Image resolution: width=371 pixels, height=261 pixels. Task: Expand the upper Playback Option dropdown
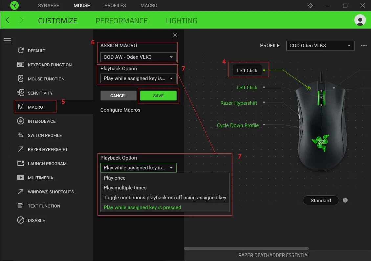[139, 78]
